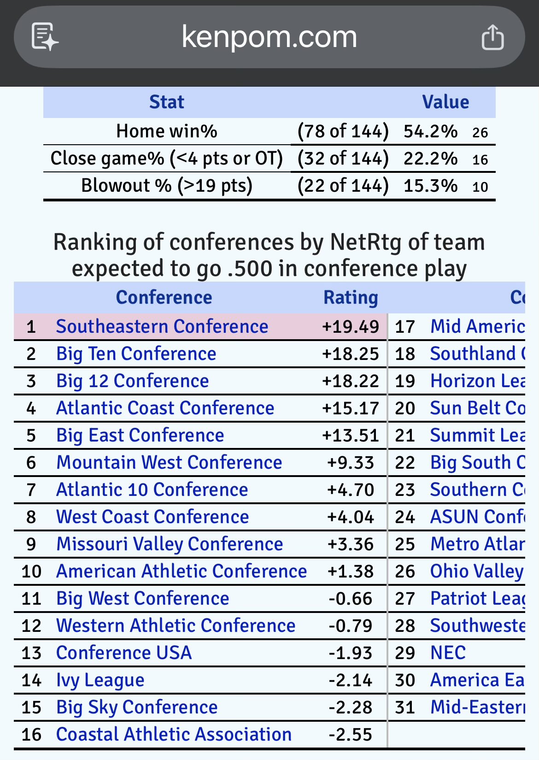Open the Conference USA link

[x=124, y=653]
